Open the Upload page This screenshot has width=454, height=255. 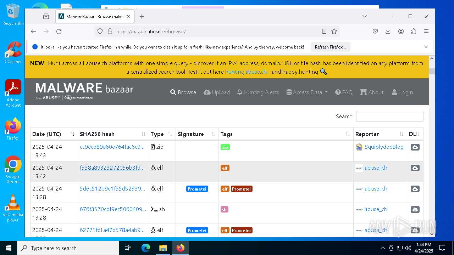tap(217, 92)
